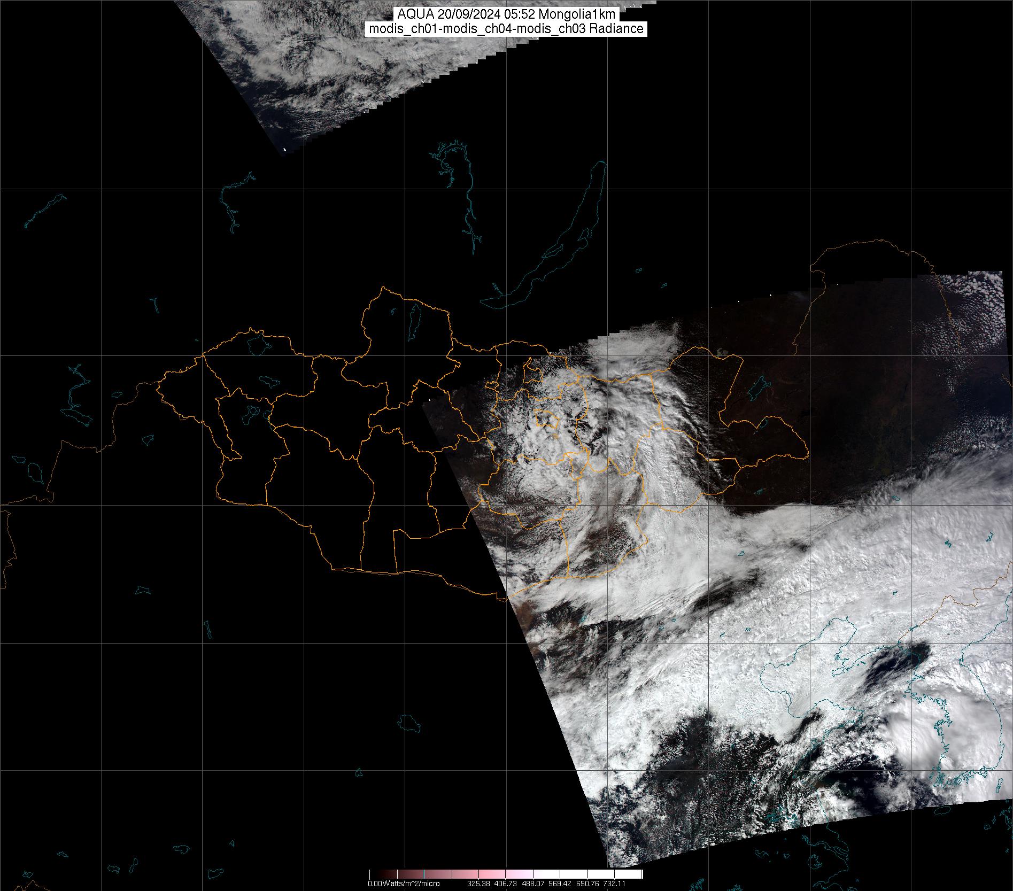Click the "488.07" scale value
This screenshot has width=1013, height=891.
tap(533, 884)
